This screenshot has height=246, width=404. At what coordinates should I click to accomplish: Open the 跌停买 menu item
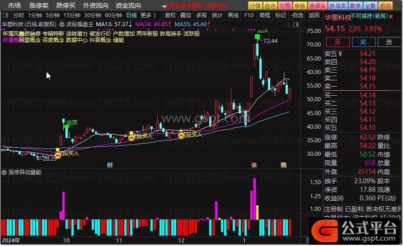[66, 5]
